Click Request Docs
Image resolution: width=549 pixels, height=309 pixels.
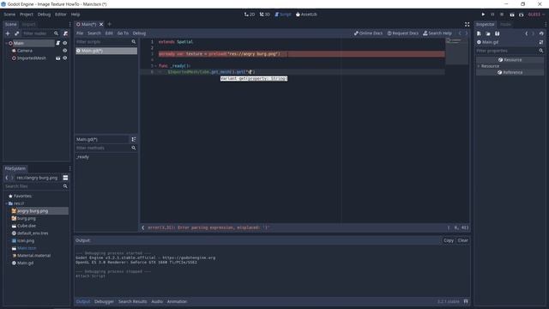402,33
